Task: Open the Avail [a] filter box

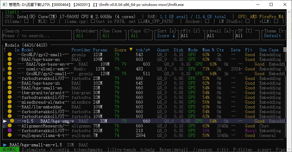Action: coord(220,34)
